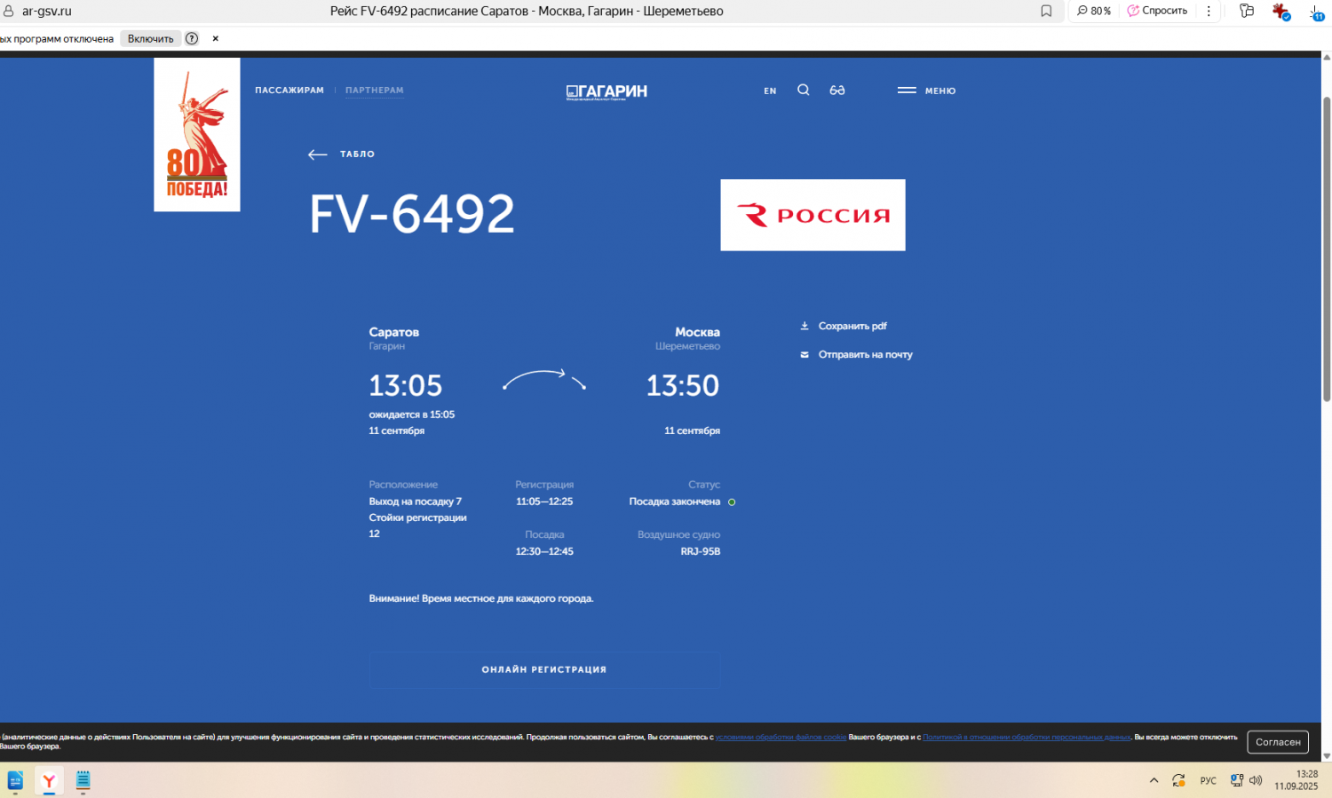Open the notepad app in taskbar
1332x798 pixels.
click(83, 781)
